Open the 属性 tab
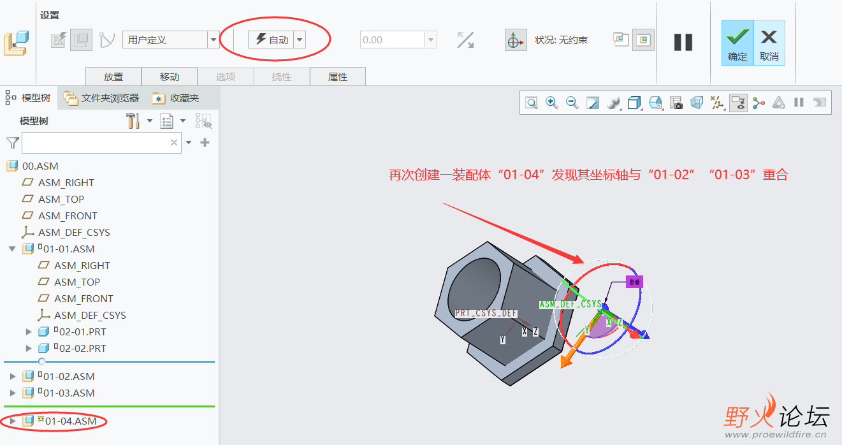The image size is (842, 445). point(338,77)
